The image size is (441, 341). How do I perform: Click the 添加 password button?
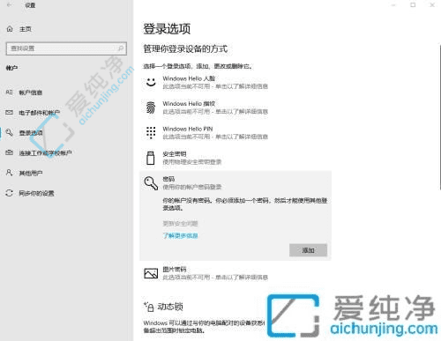[308, 250]
